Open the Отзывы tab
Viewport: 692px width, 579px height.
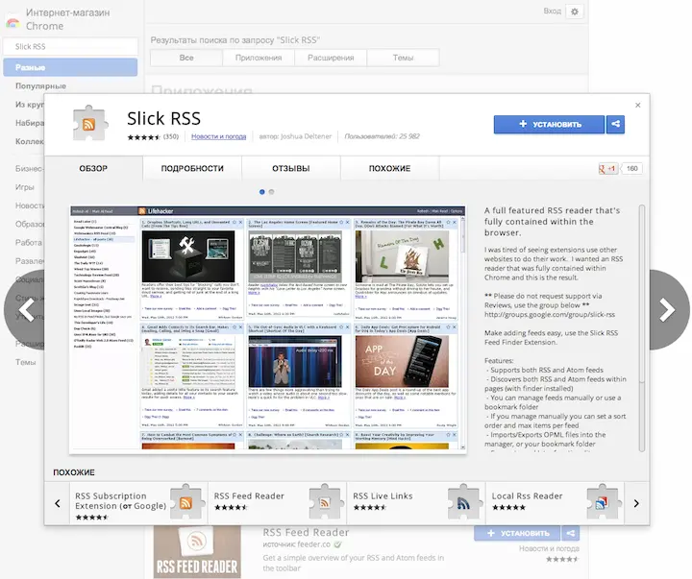(x=291, y=168)
